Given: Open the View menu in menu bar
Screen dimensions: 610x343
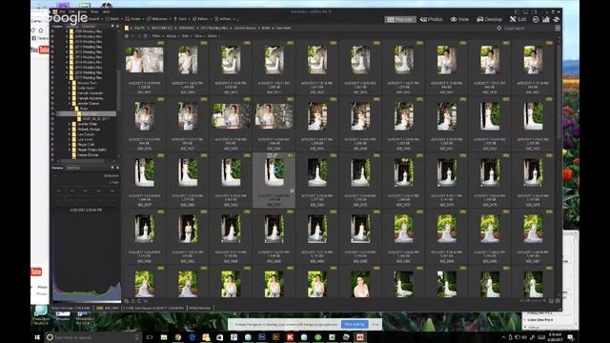Looking at the screenshot, I should pos(83,11).
